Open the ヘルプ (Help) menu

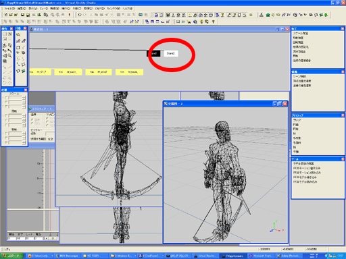tap(128, 9)
